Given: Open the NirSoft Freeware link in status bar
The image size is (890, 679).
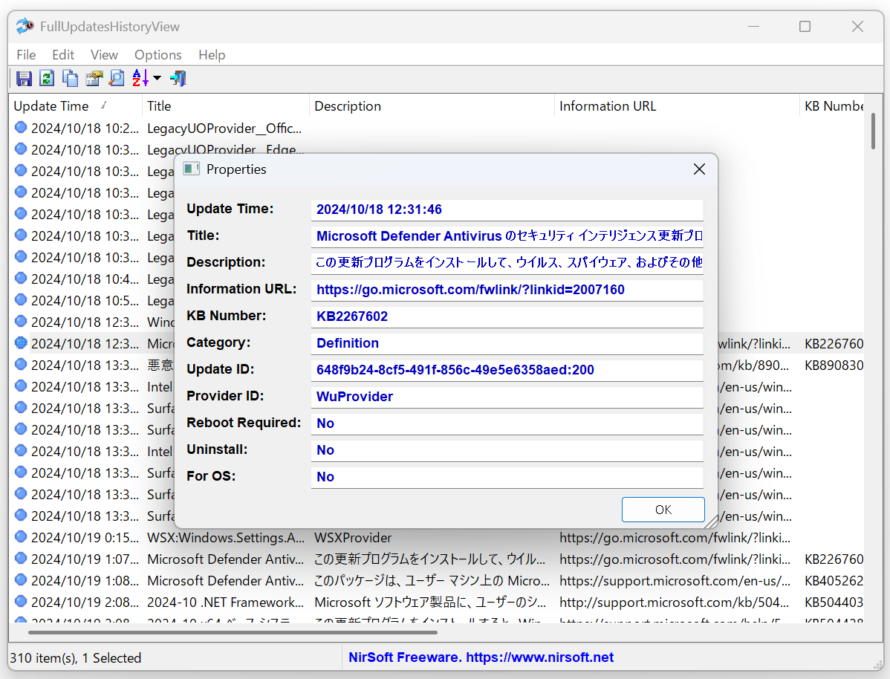Looking at the screenshot, I should [481, 657].
